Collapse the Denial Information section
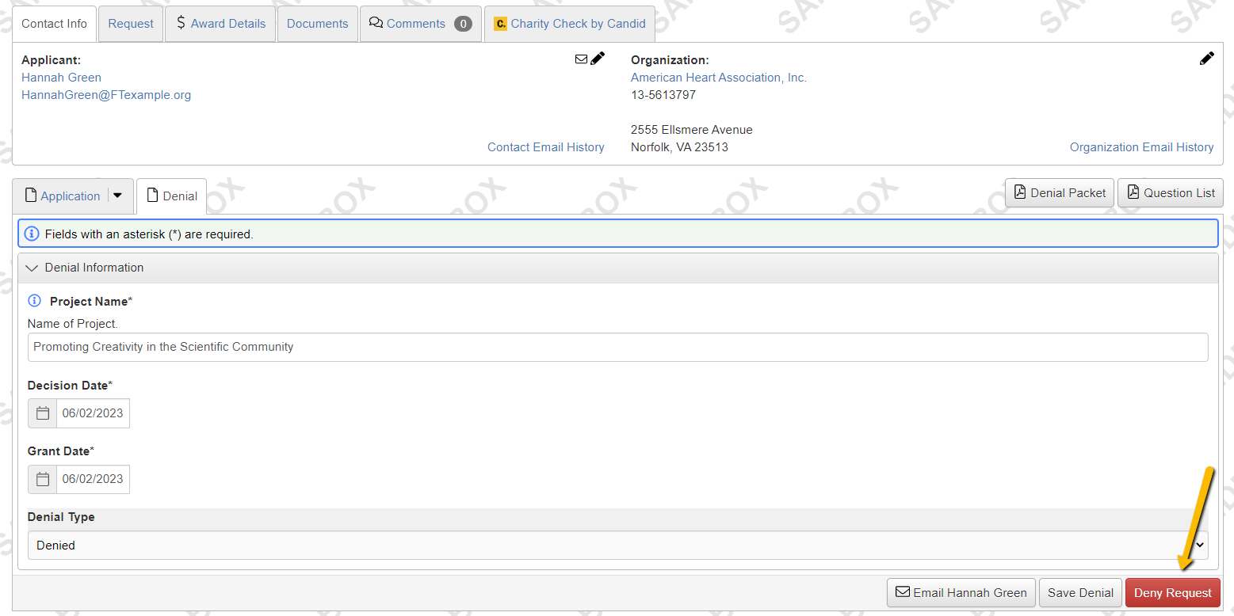Image resolution: width=1234 pixels, height=616 pixels. point(31,268)
